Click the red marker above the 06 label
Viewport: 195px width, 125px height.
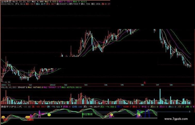[x=144, y=83]
